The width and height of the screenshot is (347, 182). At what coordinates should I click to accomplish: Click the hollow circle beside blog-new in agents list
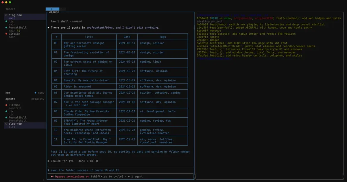pyautogui.click(x=6, y=124)
